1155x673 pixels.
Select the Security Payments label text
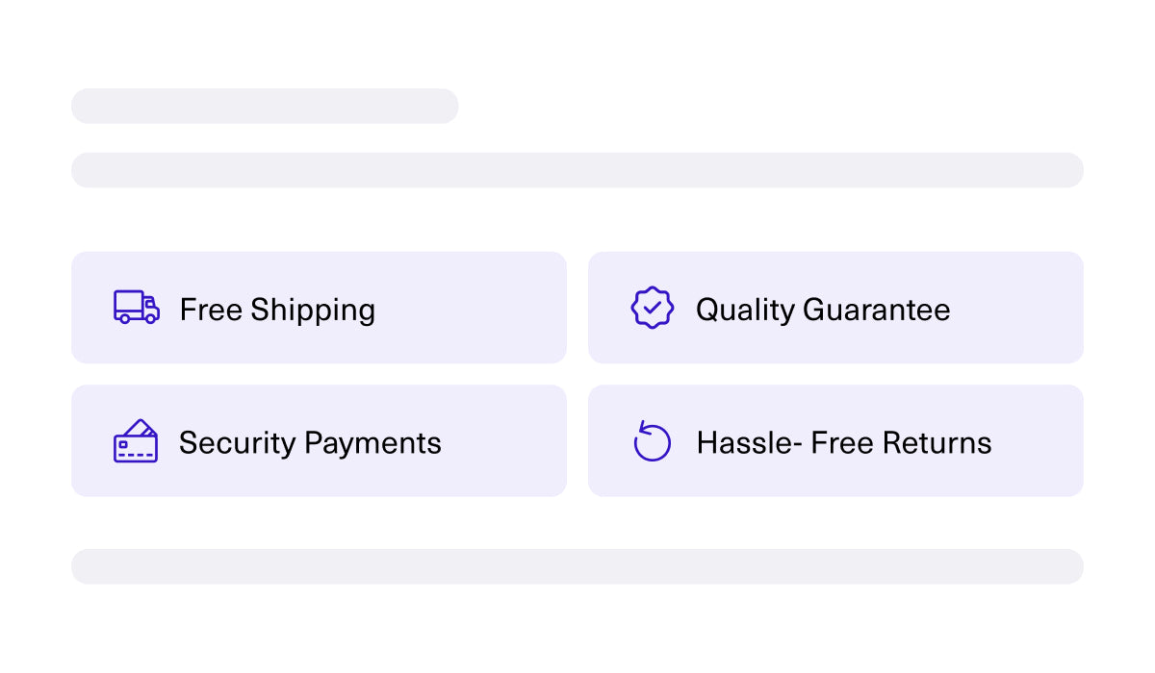[x=310, y=442]
